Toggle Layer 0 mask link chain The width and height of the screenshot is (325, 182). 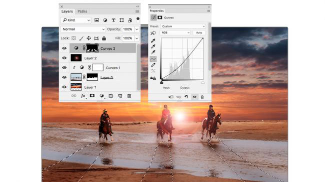pos(84,77)
